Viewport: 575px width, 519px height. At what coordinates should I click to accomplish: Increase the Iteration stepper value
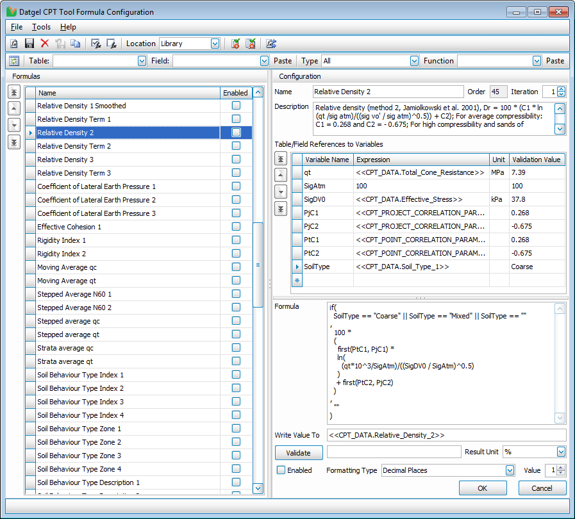click(x=562, y=89)
